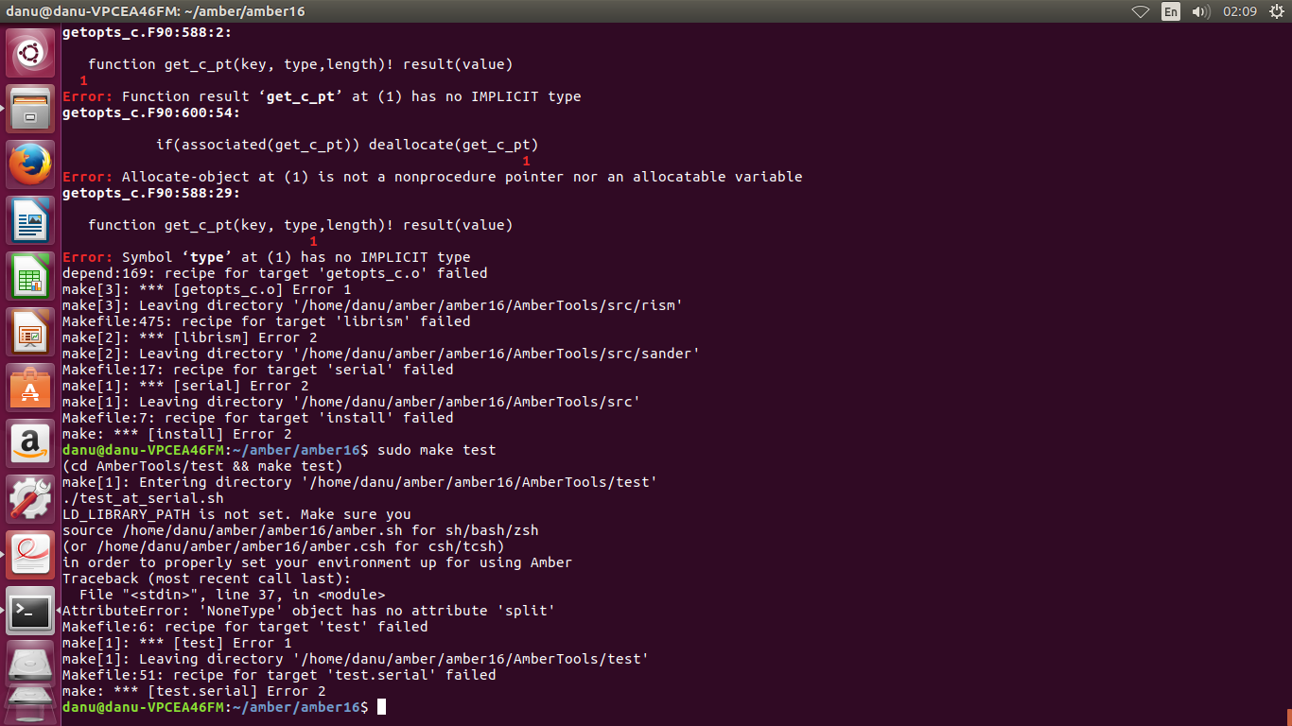Image resolution: width=1292 pixels, height=726 pixels.
Task: Open LibreOffice Writer
Action: 30,220
